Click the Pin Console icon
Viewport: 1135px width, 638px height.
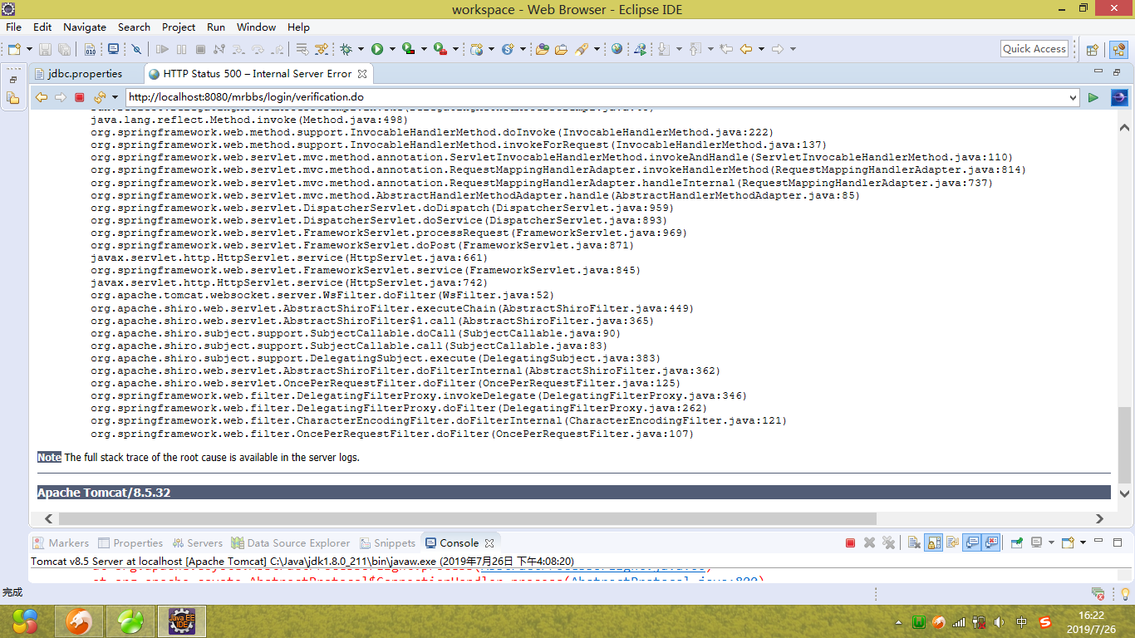pyautogui.click(x=1017, y=542)
